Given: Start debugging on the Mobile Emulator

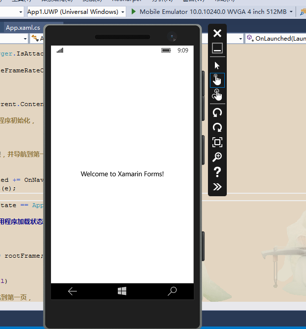Looking at the screenshot, I should [x=133, y=11].
